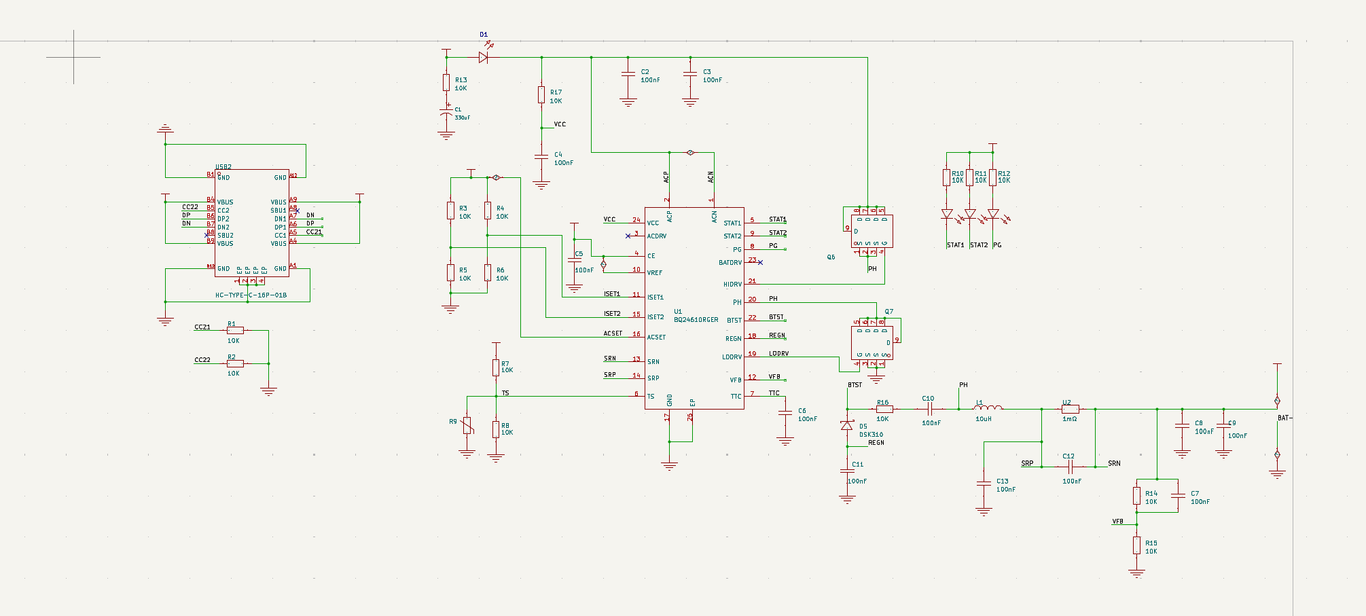Image resolution: width=1366 pixels, height=616 pixels.
Task: Click the BQ24610RGER part value text
Action: click(696, 320)
